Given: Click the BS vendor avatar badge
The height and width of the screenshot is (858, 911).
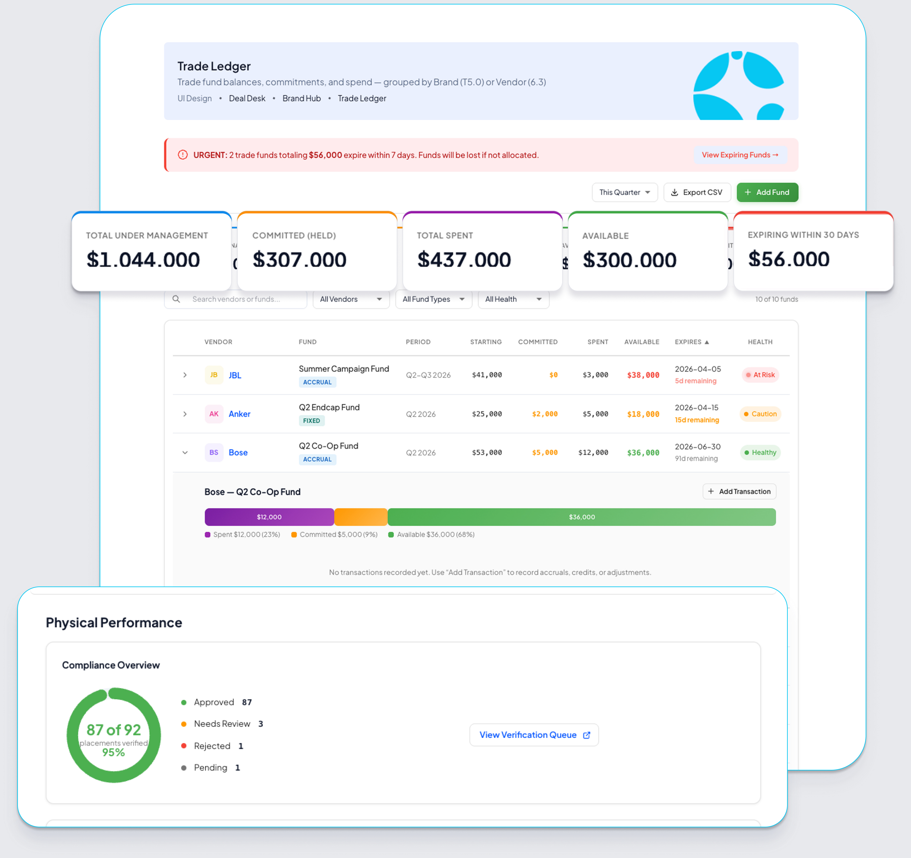Looking at the screenshot, I should tap(214, 452).
